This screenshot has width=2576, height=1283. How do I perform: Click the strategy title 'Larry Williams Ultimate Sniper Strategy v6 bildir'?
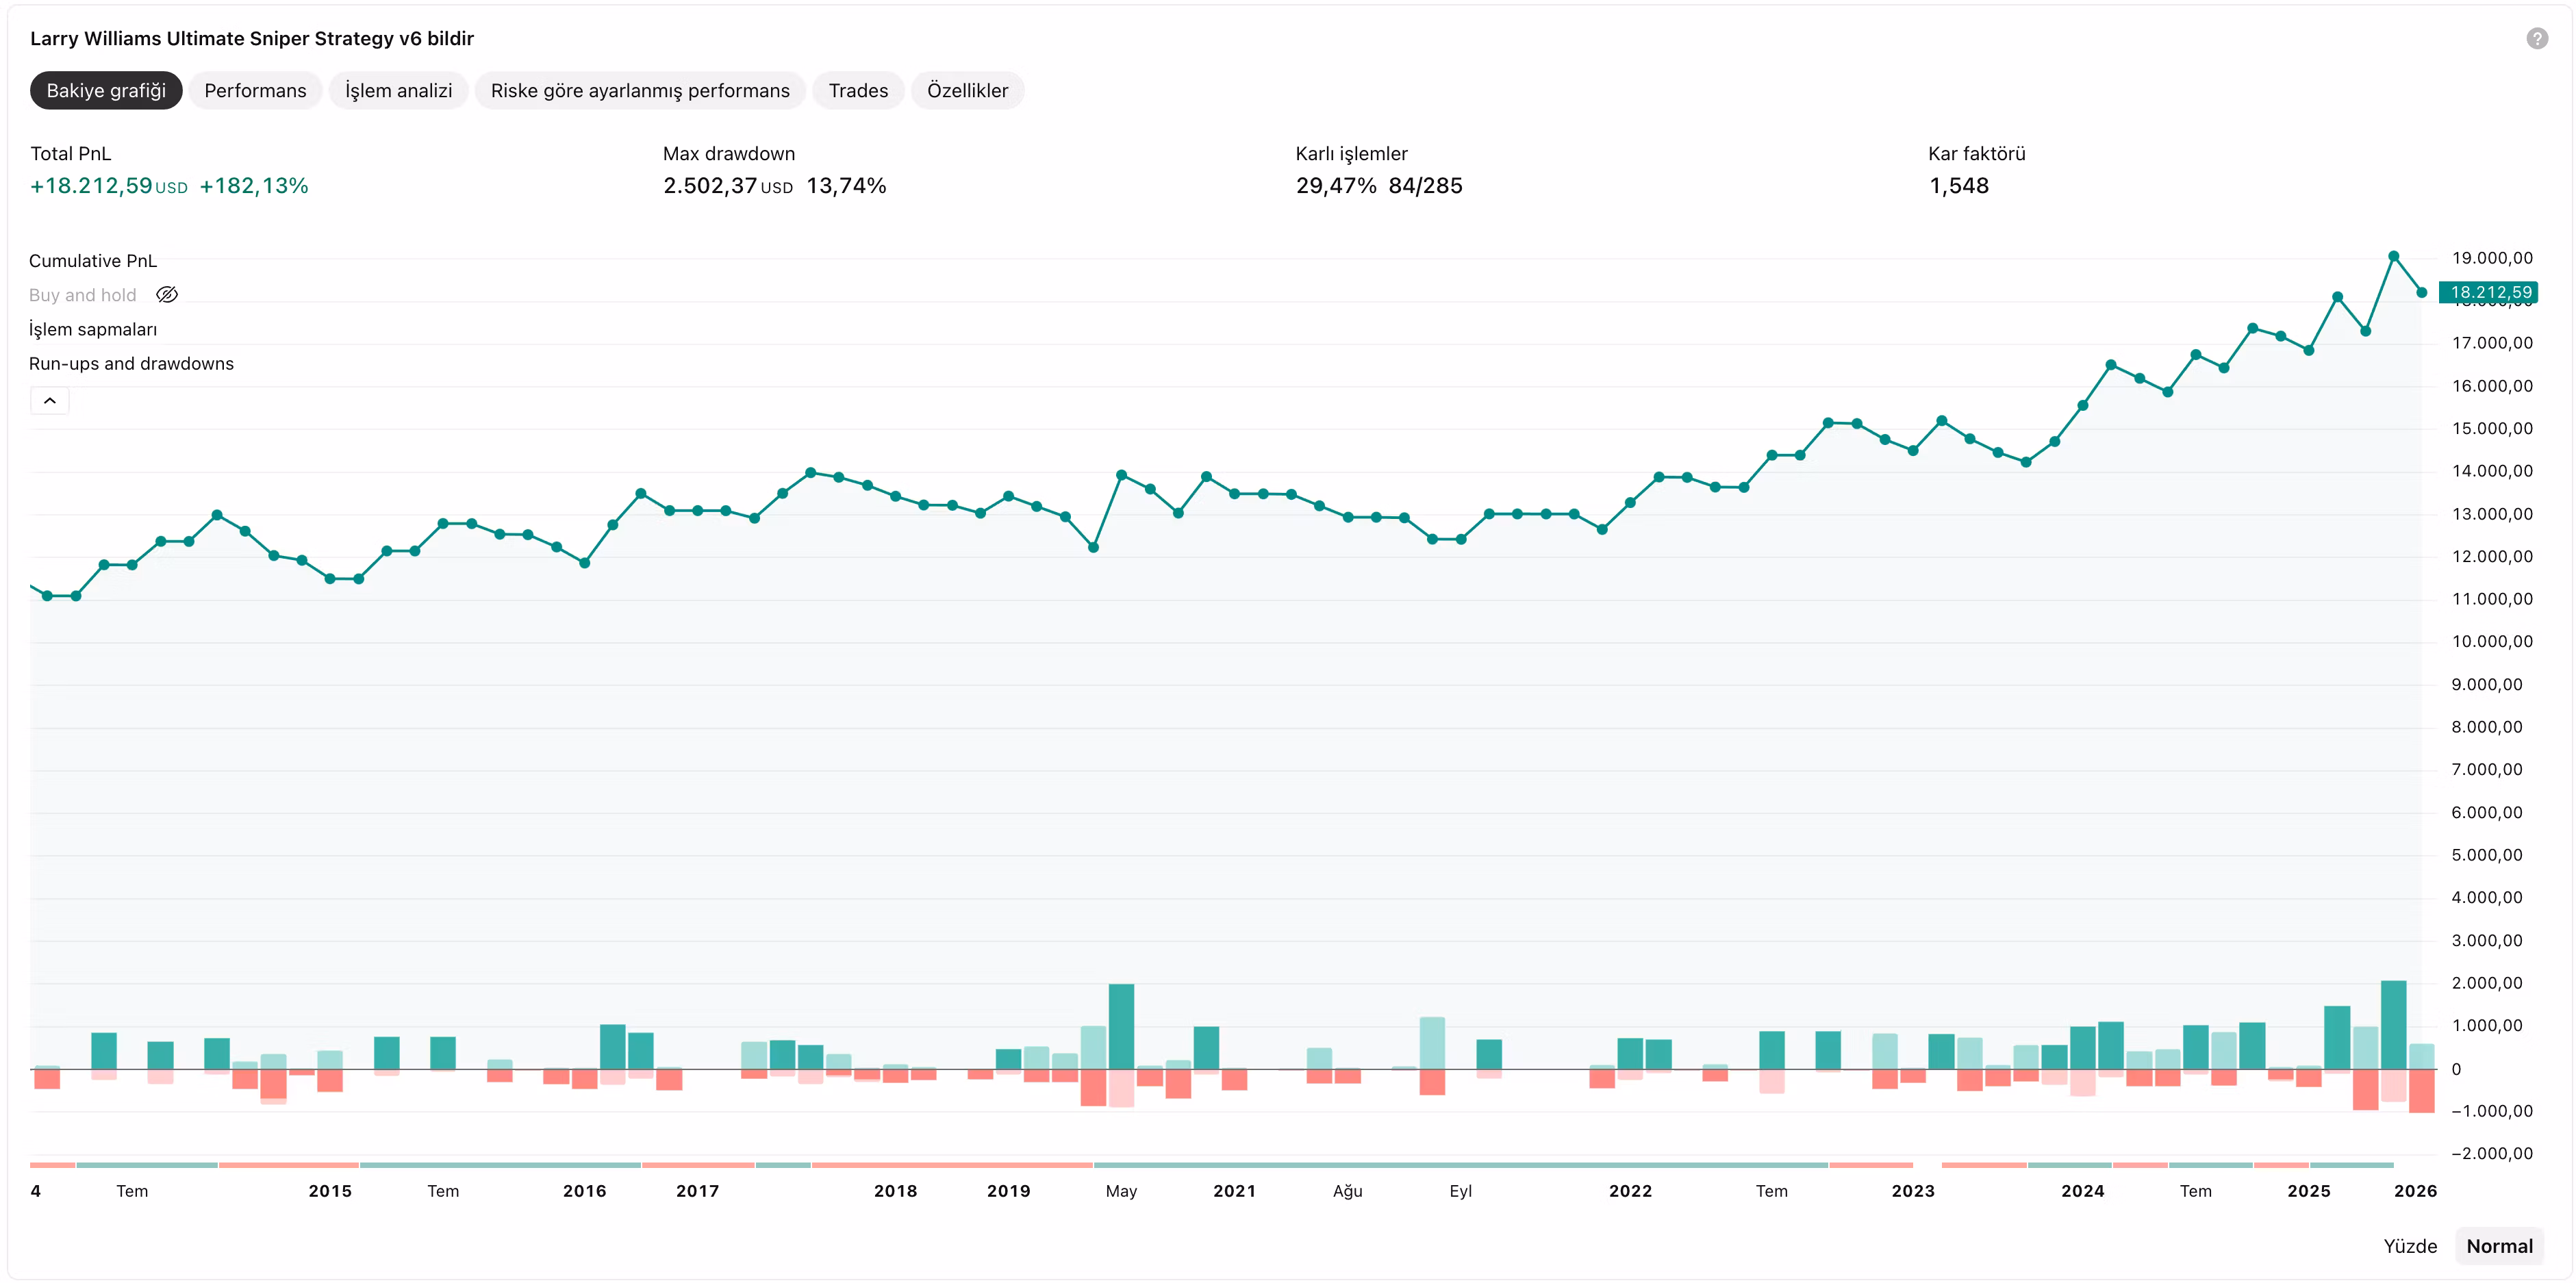[252, 39]
